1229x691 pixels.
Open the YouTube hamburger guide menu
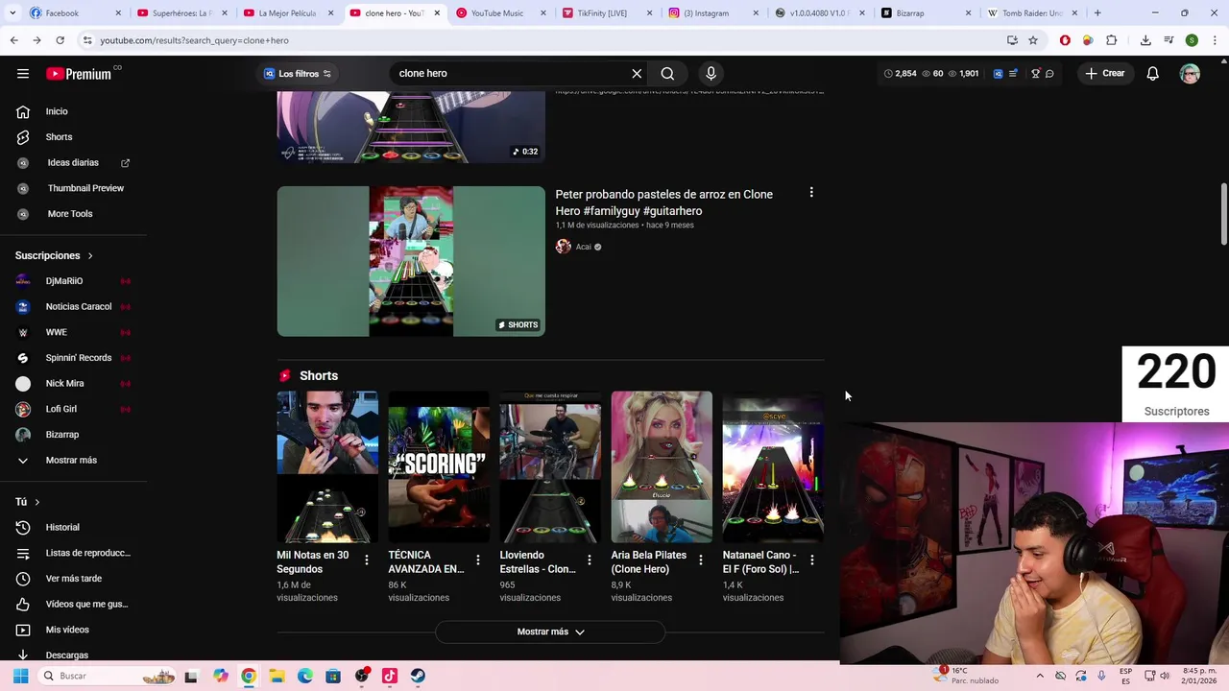point(23,74)
